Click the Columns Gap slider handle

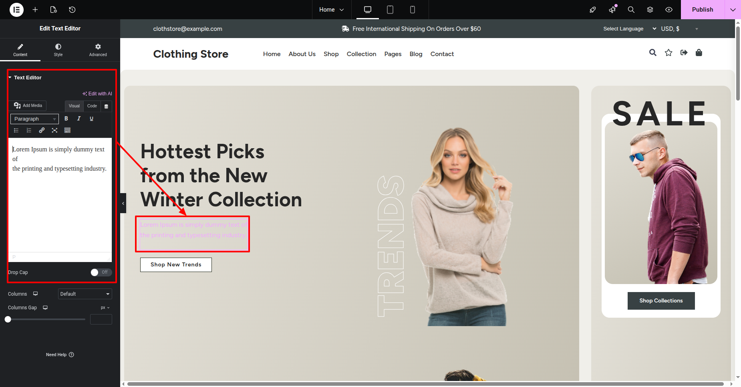tap(8, 319)
